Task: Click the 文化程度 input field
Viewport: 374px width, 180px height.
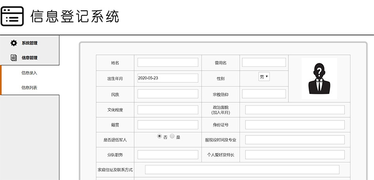Action: [168, 110]
